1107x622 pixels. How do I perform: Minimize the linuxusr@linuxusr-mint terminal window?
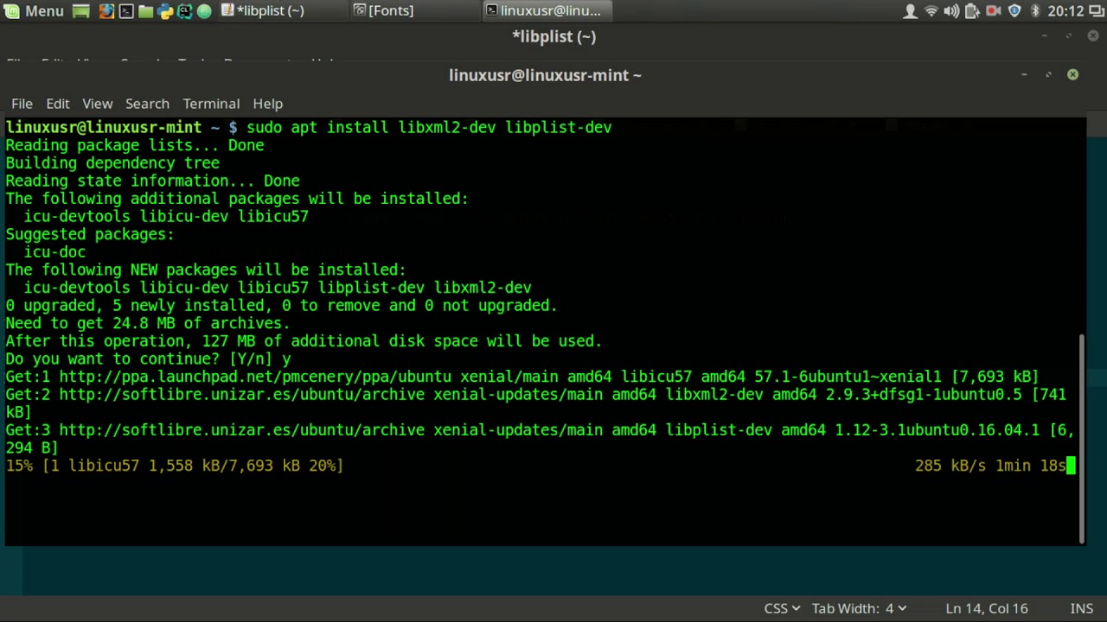click(x=1024, y=75)
